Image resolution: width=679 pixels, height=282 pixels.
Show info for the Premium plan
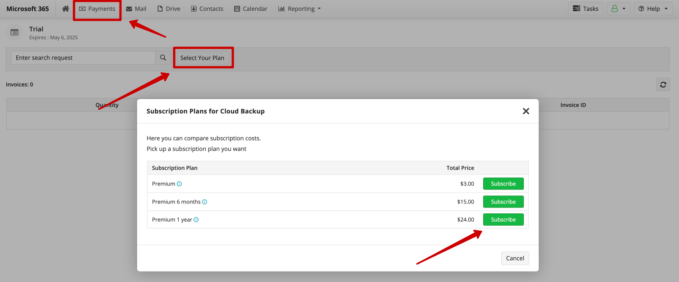pyautogui.click(x=179, y=184)
